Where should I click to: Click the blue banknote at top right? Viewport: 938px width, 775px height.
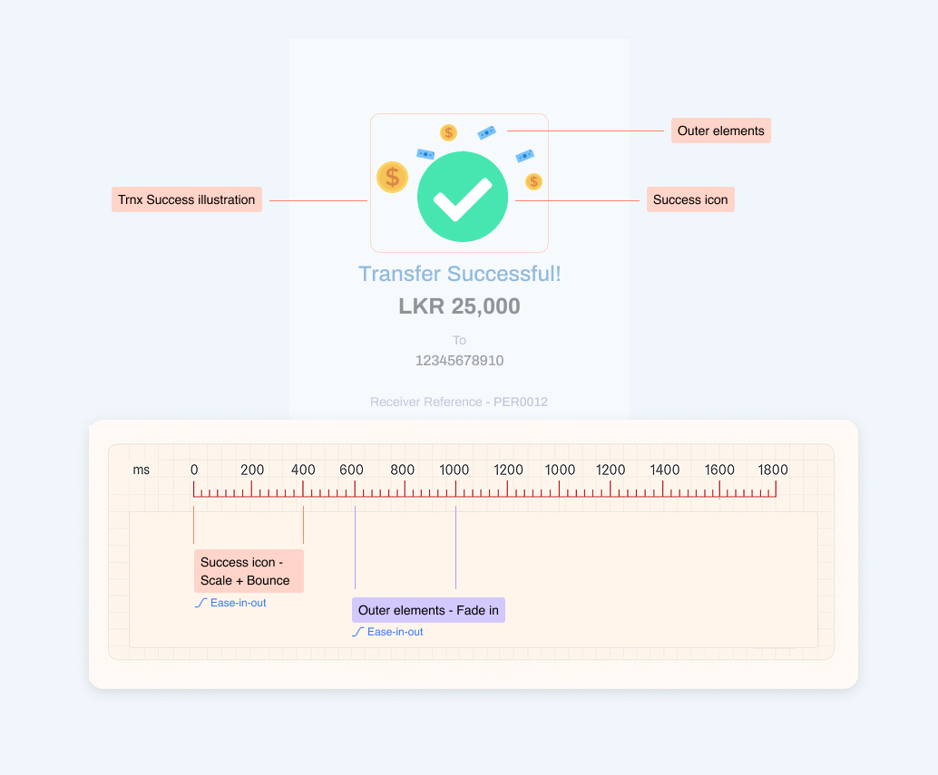click(487, 132)
